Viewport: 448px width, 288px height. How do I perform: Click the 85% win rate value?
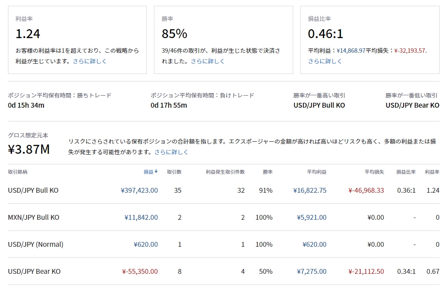pyautogui.click(x=174, y=34)
